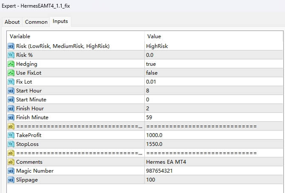Select the Risk % variable name
The image size is (285, 193).
point(24,55)
